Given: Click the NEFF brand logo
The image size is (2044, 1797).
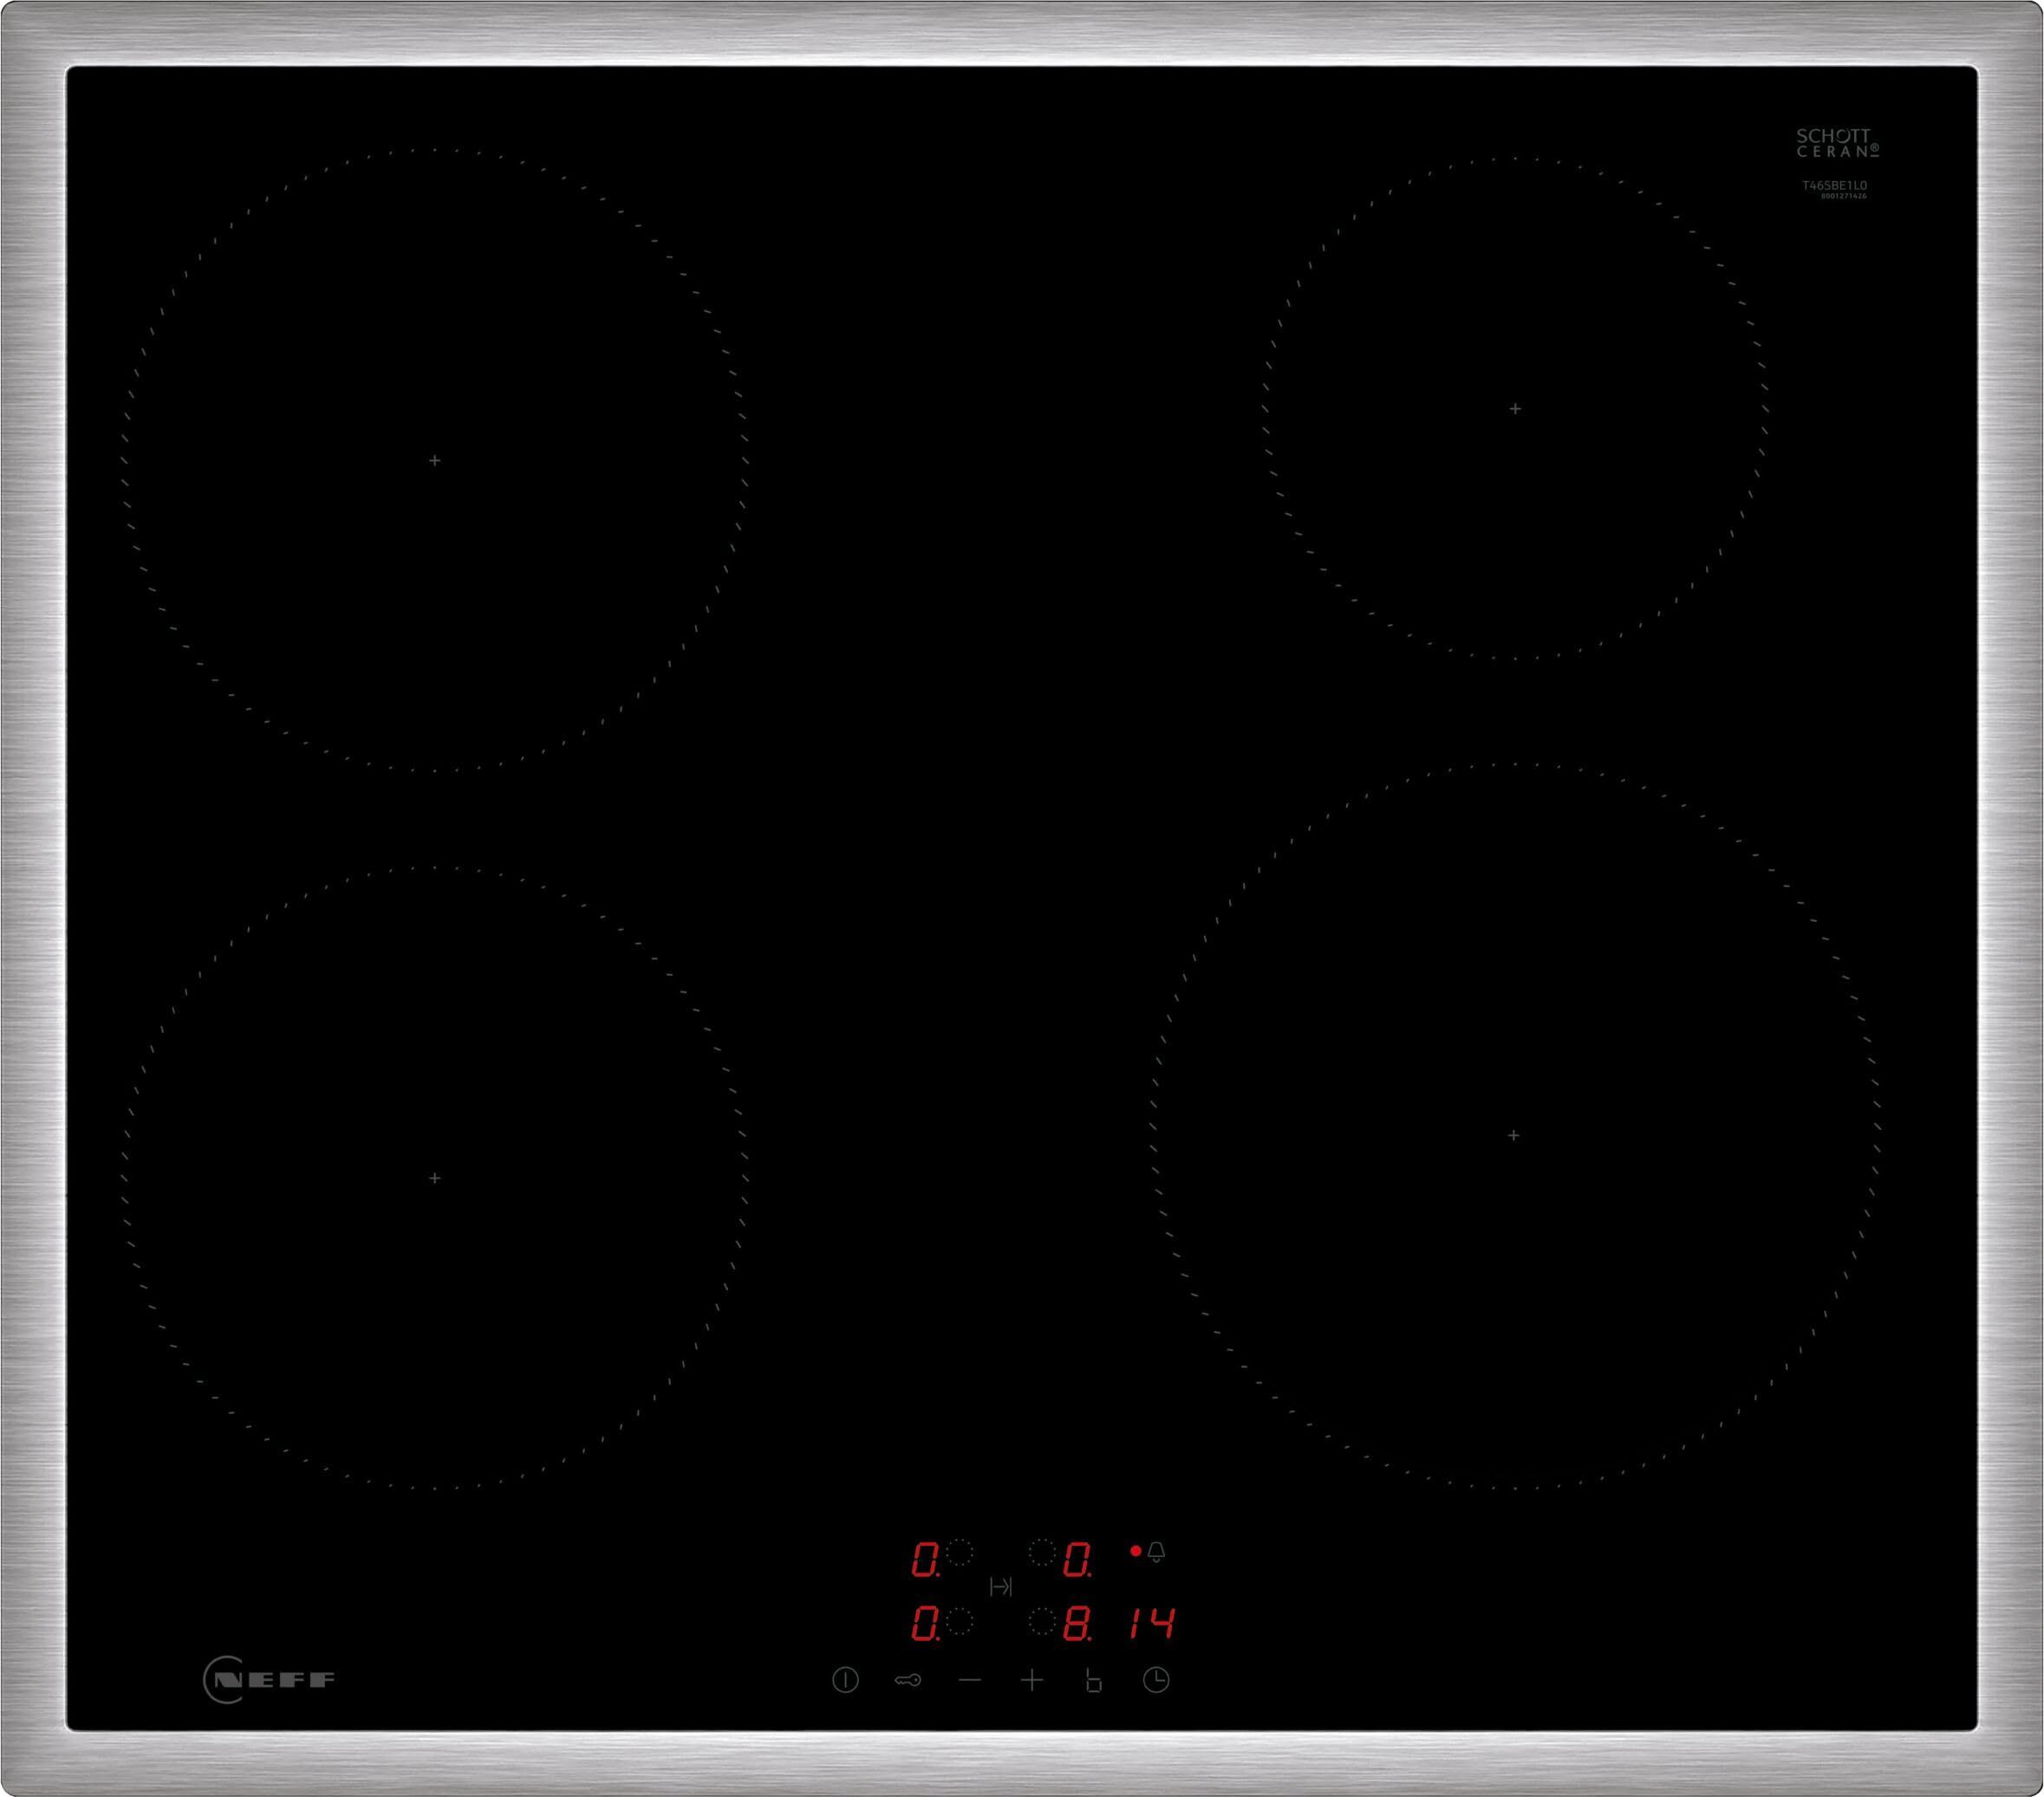Looking at the screenshot, I should point(269,1680).
